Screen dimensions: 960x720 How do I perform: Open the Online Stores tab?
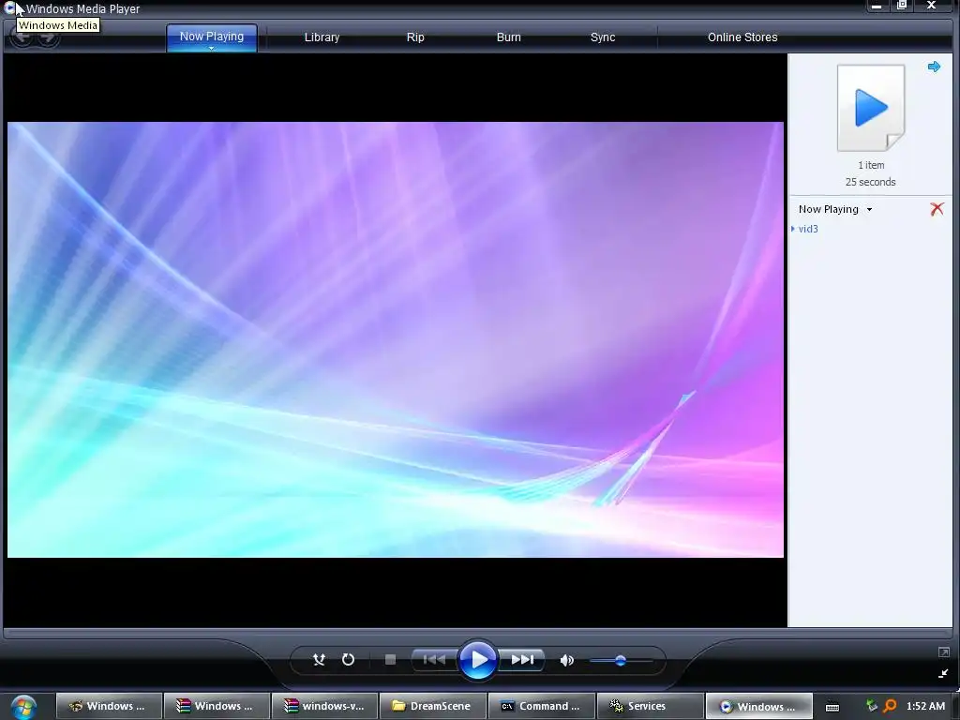[742, 37]
